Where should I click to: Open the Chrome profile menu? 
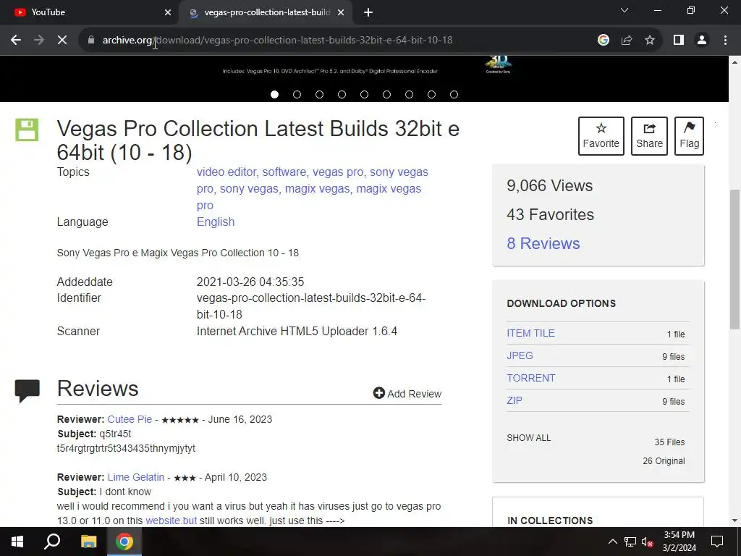click(x=702, y=41)
